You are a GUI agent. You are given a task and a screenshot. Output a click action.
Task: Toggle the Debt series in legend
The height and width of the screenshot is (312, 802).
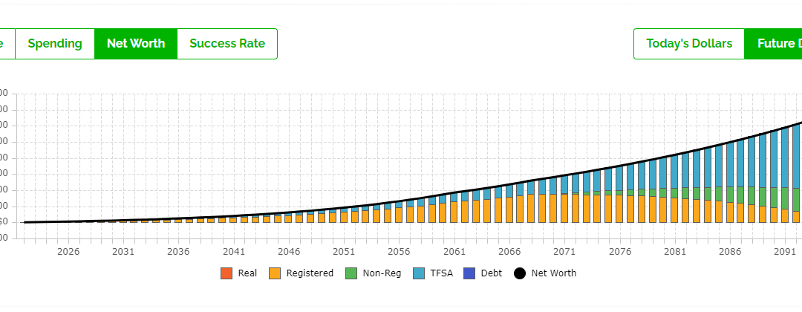pos(483,273)
